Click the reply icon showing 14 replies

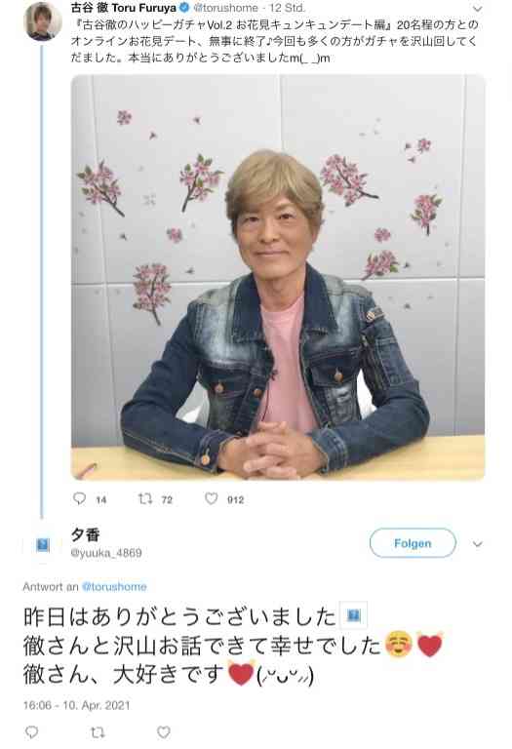pos(79,498)
